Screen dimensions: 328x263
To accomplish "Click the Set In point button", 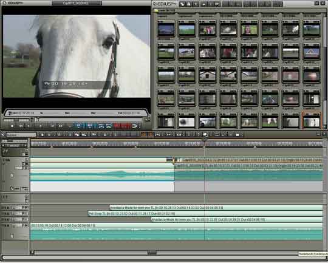I will point(79,126).
